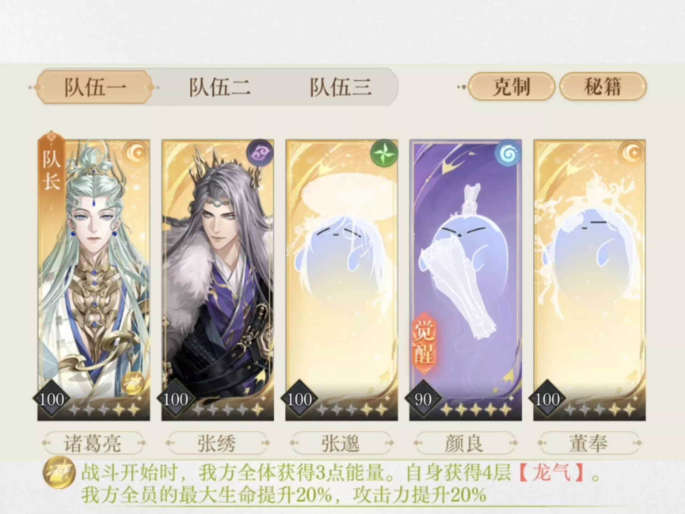Click the gold skill badge on 诸葛亮 portrait
The width and height of the screenshot is (685, 514).
133,383
